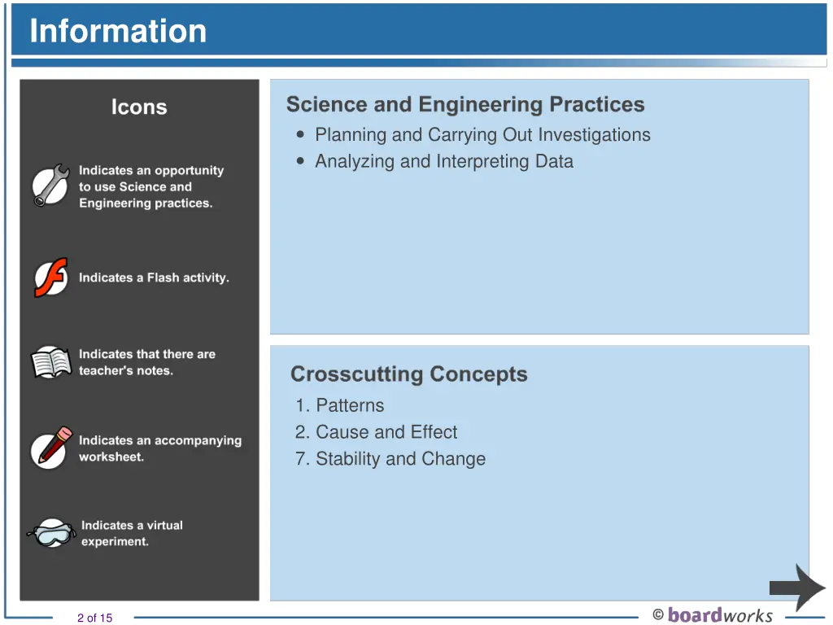Click the copyright symbol by boardworks
The width and height of the screenshot is (833, 625).
(x=658, y=615)
